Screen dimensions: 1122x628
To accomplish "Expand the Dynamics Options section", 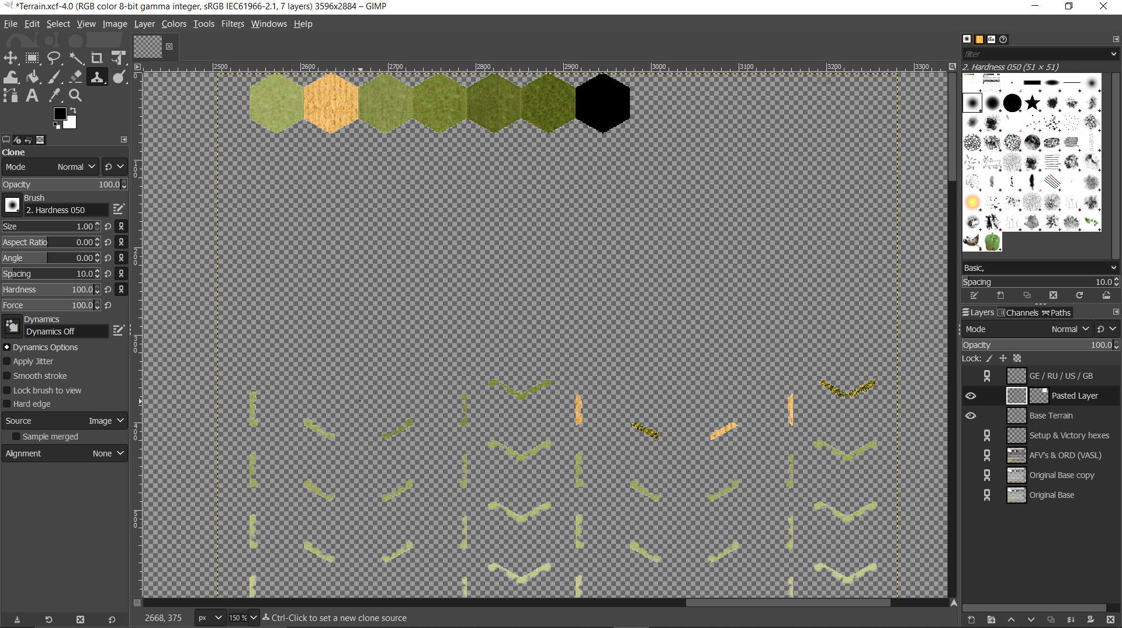I will click(6, 347).
